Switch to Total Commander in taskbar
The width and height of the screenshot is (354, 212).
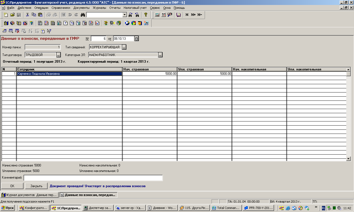226,208
